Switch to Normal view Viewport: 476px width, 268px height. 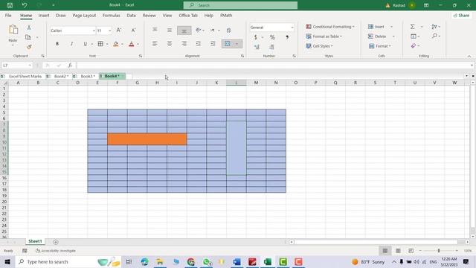pos(385,251)
